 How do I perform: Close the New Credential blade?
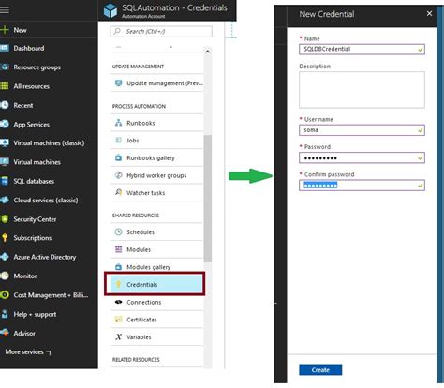coord(429,13)
